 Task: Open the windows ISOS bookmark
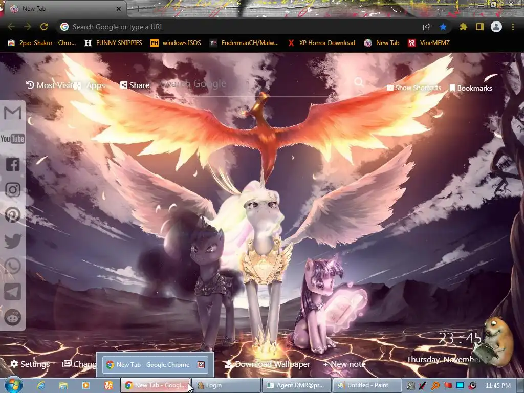coord(176,43)
